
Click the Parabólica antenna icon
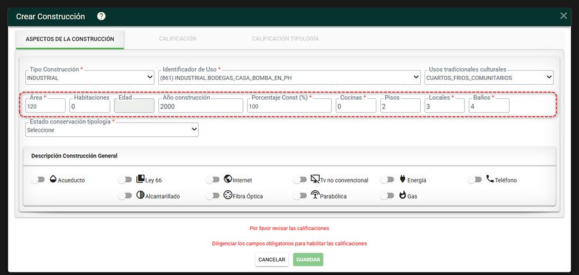click(315, 195)
